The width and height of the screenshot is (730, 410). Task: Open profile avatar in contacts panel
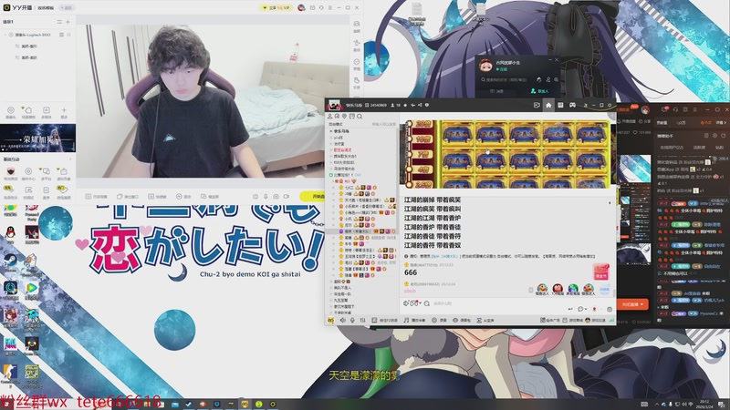(x=485, y=65)
